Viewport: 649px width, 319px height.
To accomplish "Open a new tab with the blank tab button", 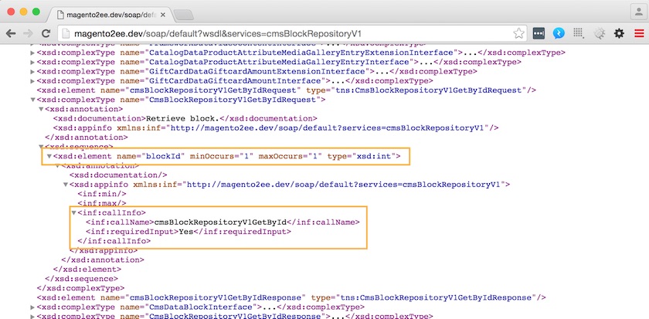I will coord(183,14).
